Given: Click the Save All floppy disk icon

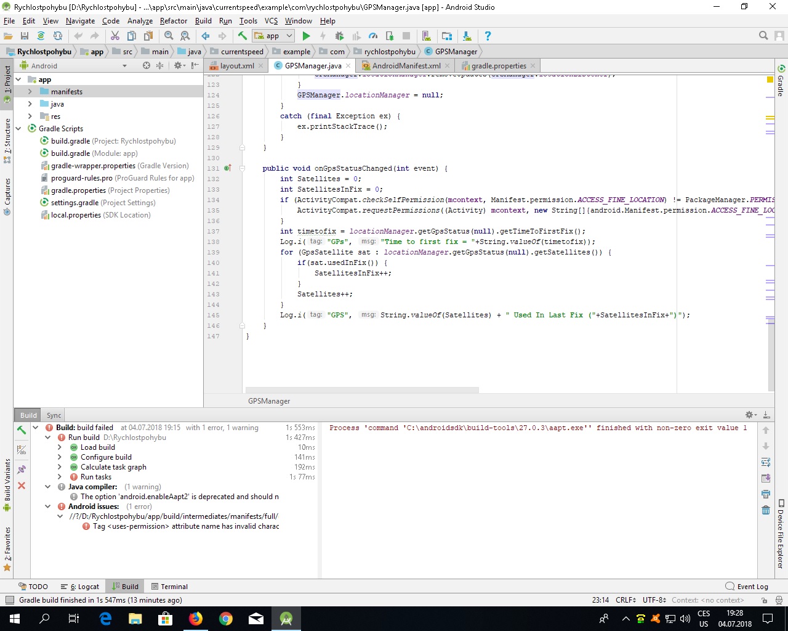Looking at the screenshot, I should click(x=25, y=36).
